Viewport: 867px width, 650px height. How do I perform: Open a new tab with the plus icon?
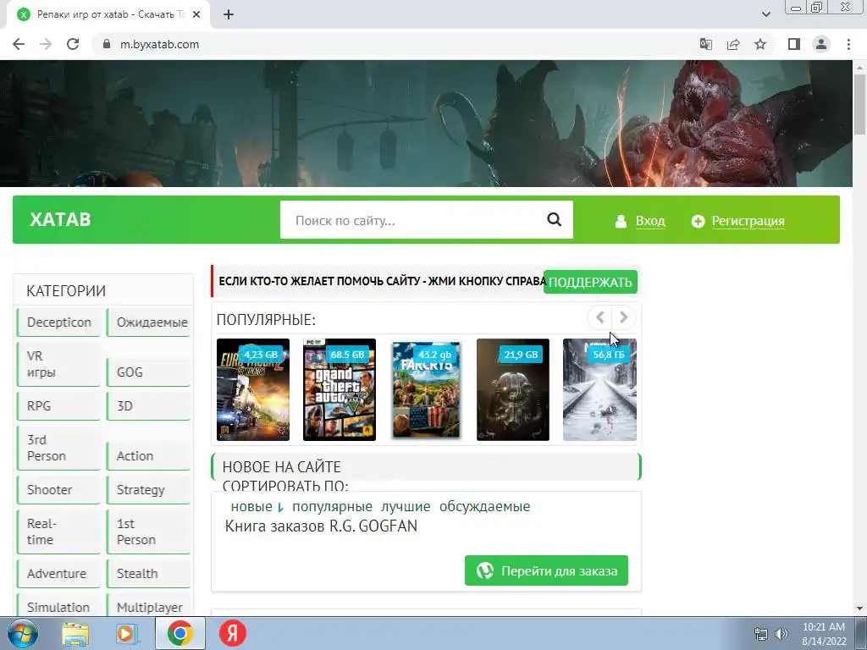[x=229, y=14]
